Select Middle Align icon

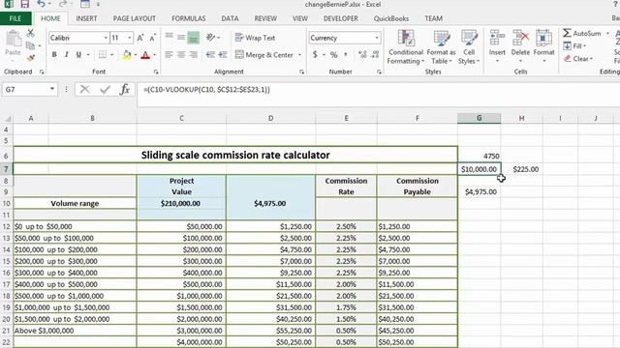point(181,38)
